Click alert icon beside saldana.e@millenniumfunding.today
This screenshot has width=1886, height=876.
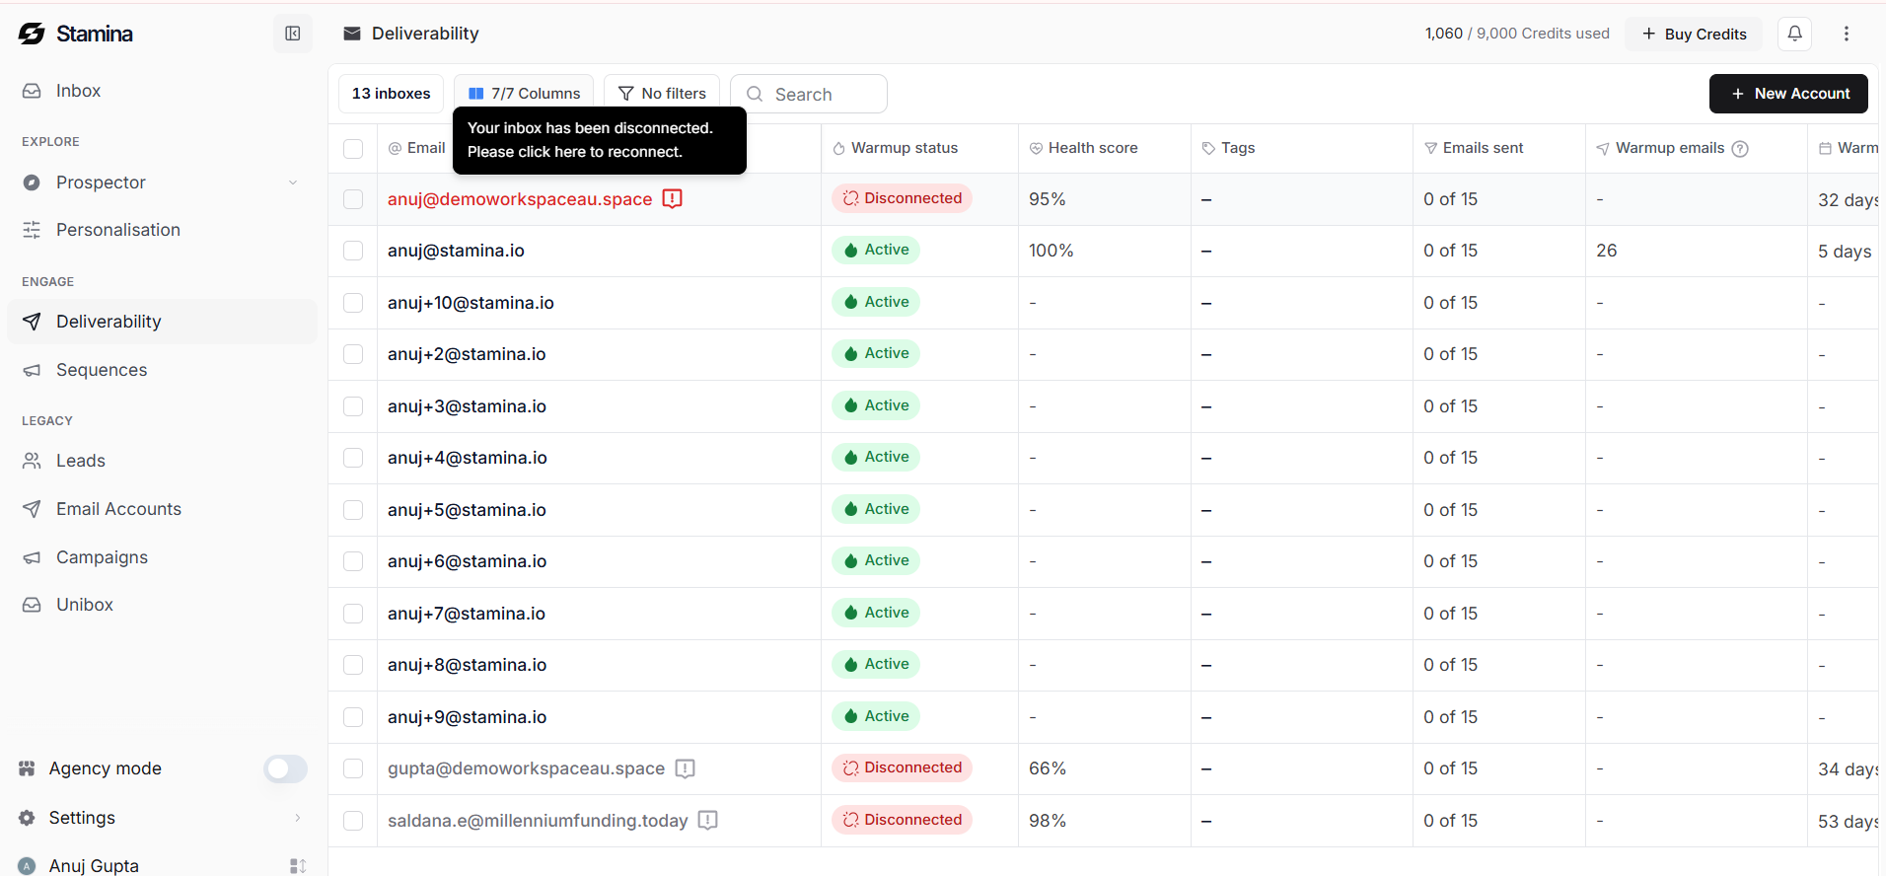707,820
